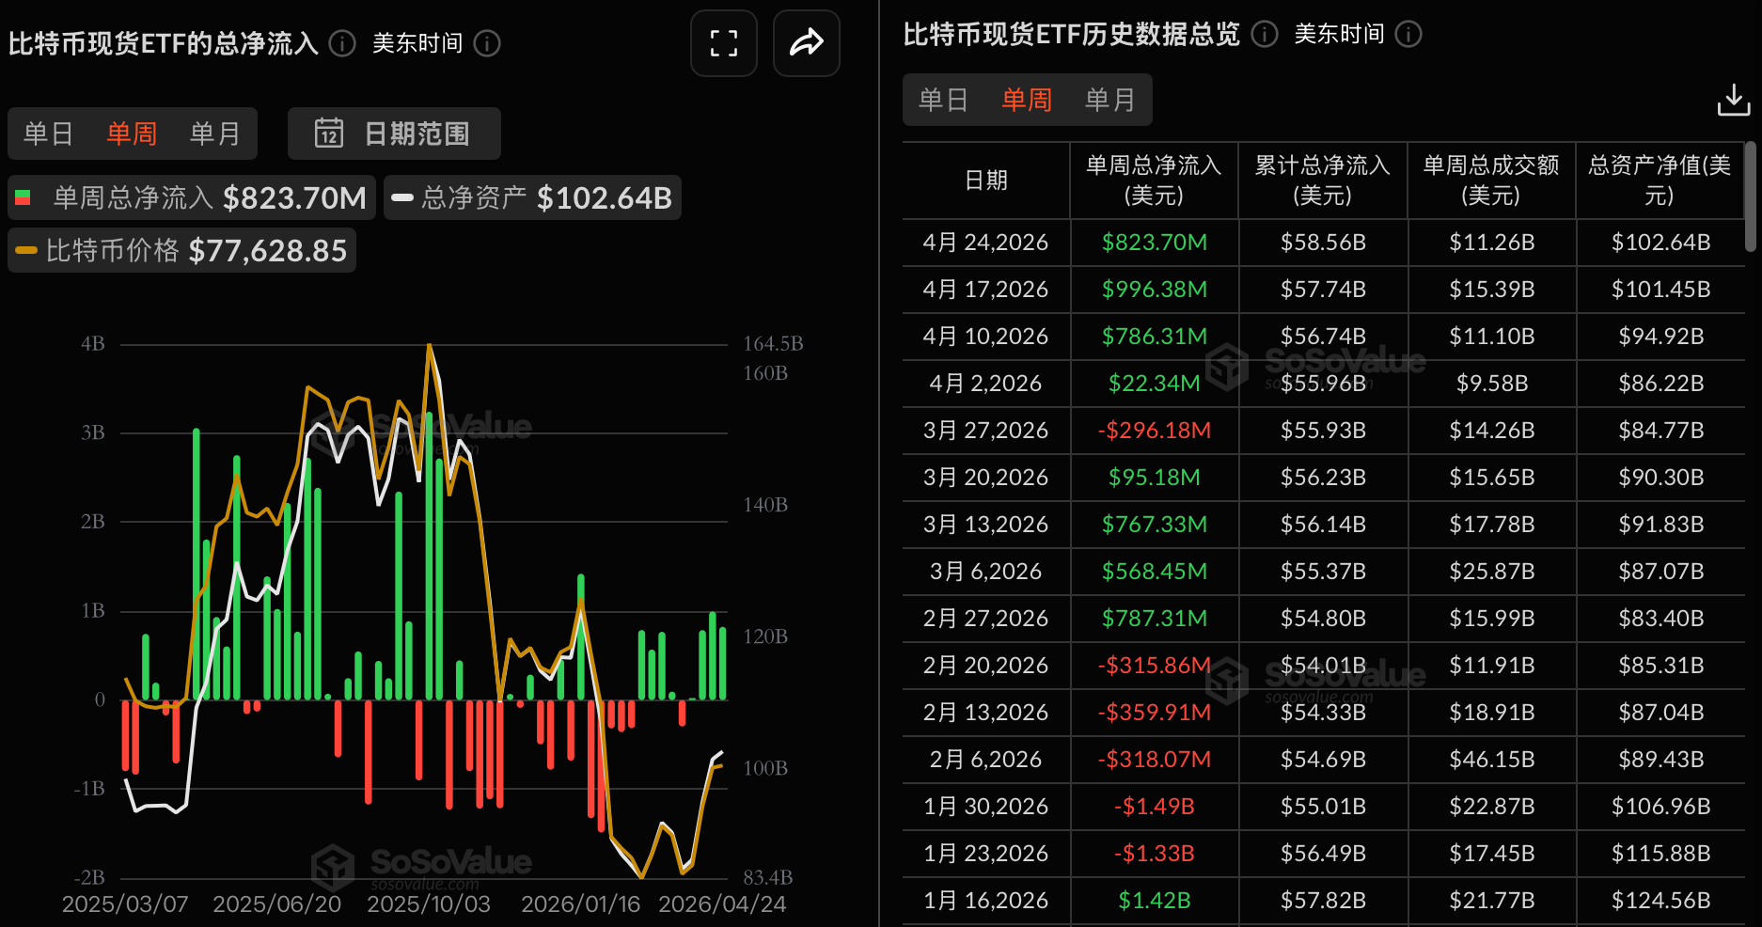Select 单日 tab in history table
The width and height of the screenshot is (1762, 927).
click(x=943, y=100)
